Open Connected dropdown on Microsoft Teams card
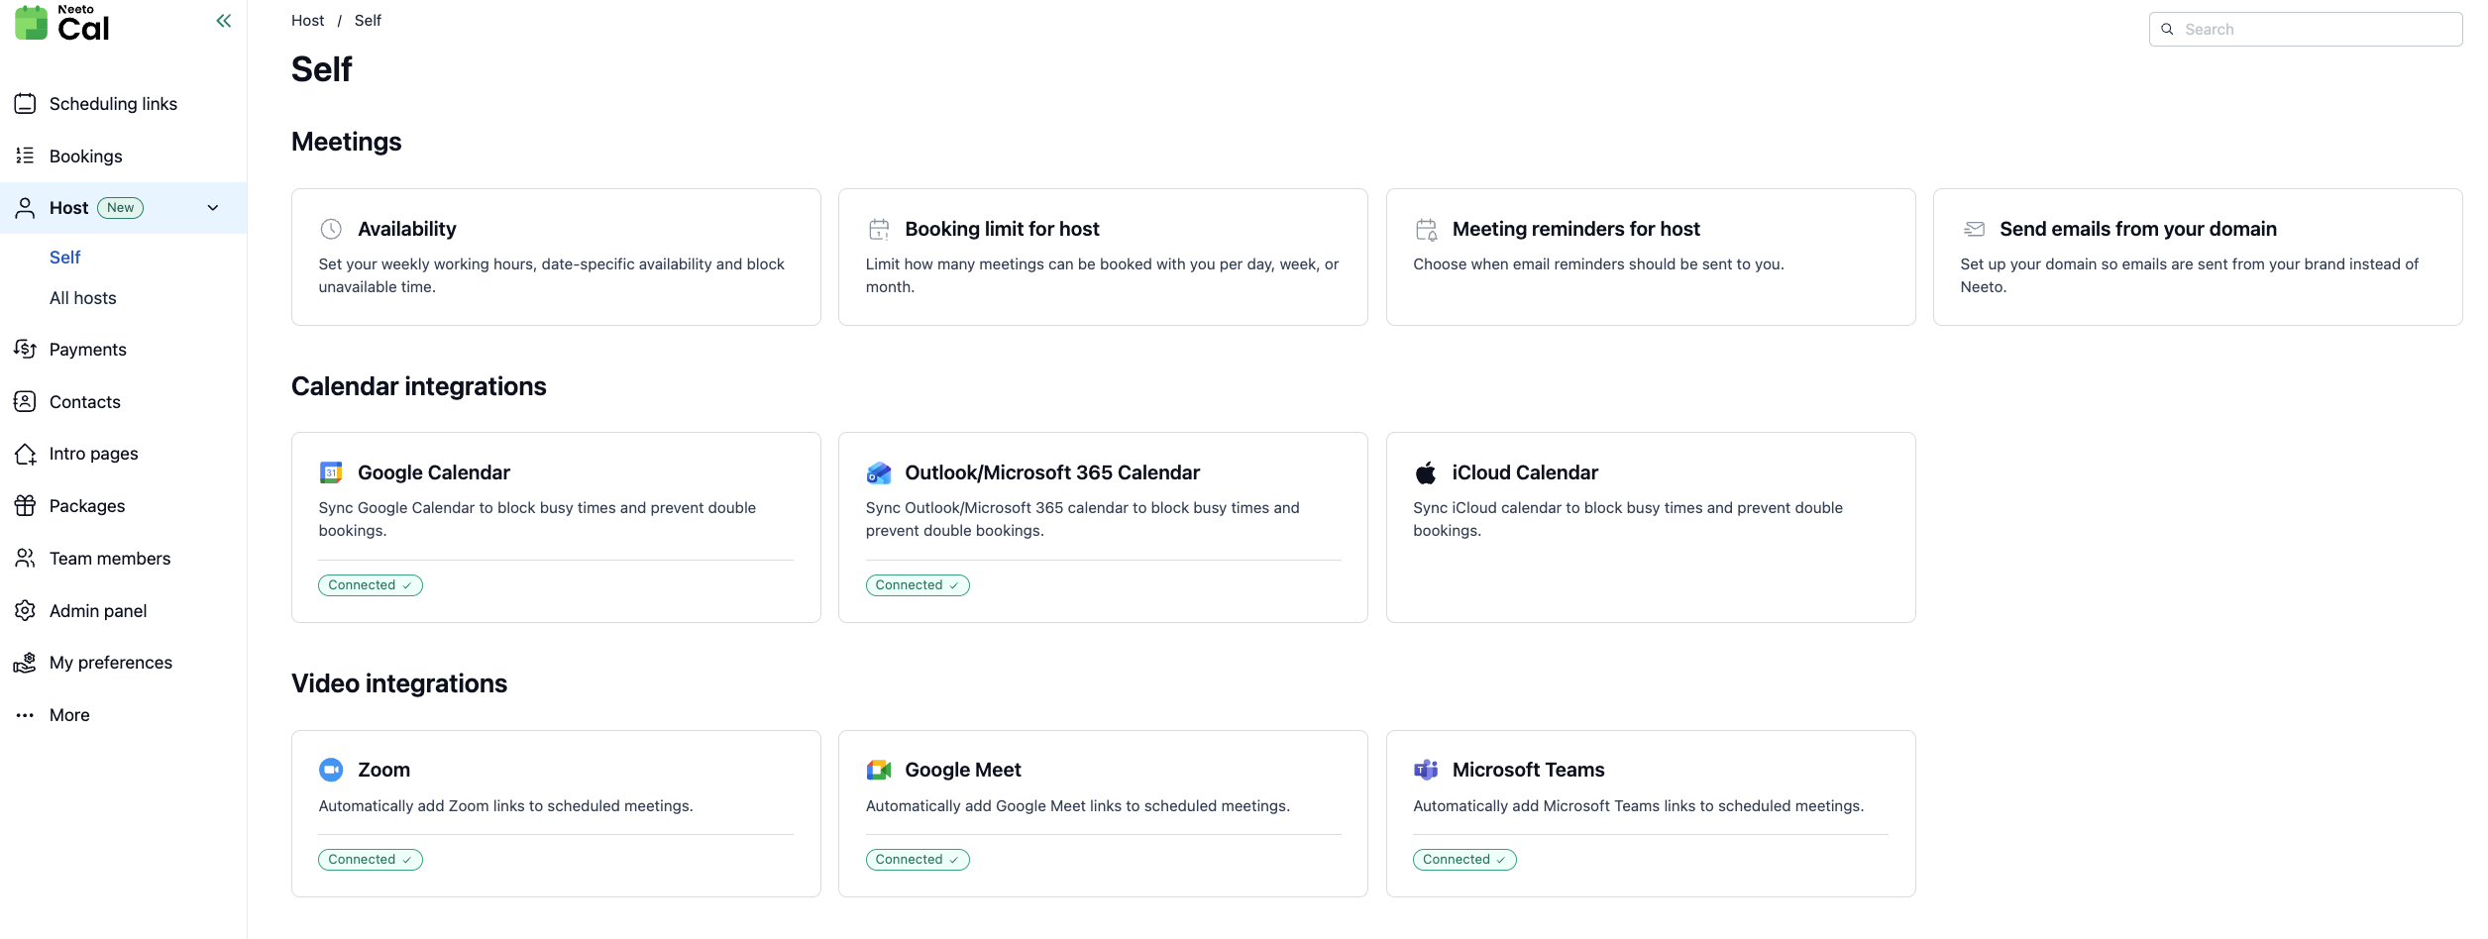This screenshot has width=2488, height=939. [x=1463, y=860]
